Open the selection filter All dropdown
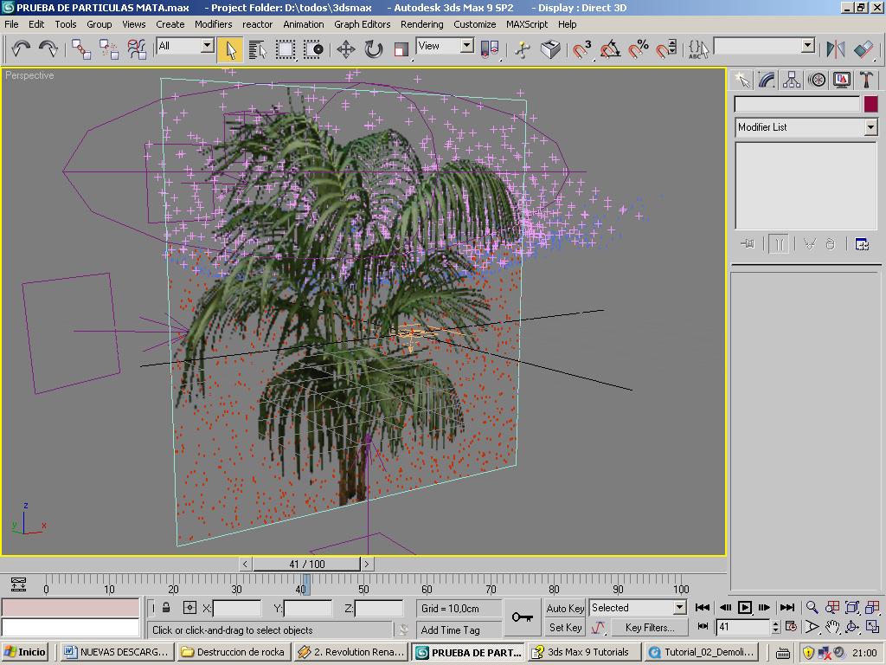The height and width of the screenshot is (665, 886). tap(208, 45)
